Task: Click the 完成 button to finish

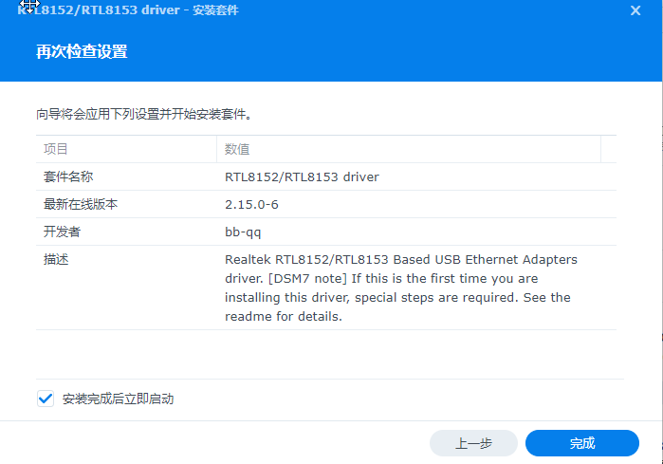Action: click(581, 443)
